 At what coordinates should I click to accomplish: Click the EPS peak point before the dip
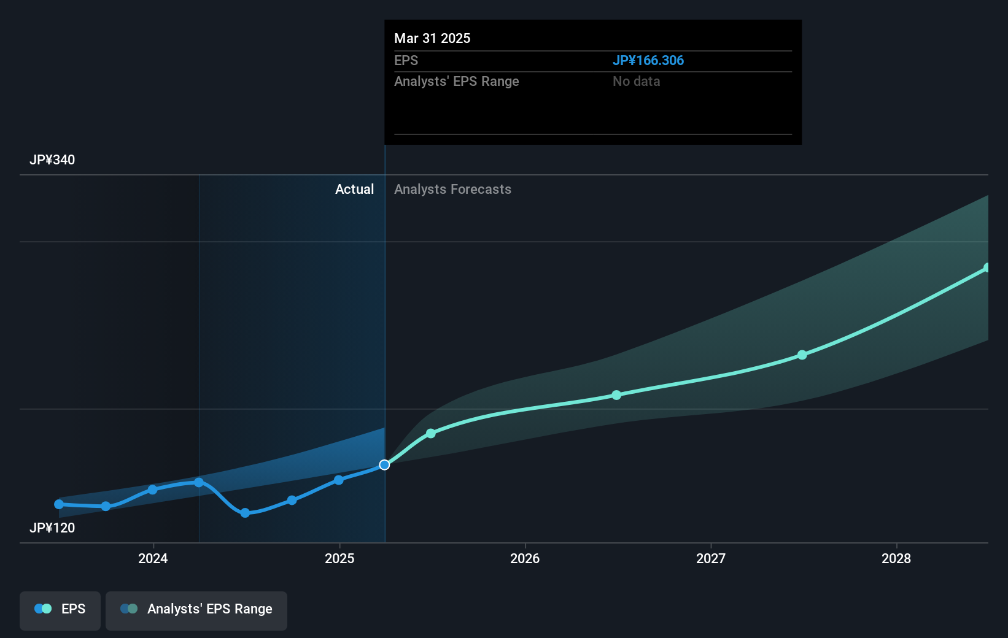click(x=199, y=483)
